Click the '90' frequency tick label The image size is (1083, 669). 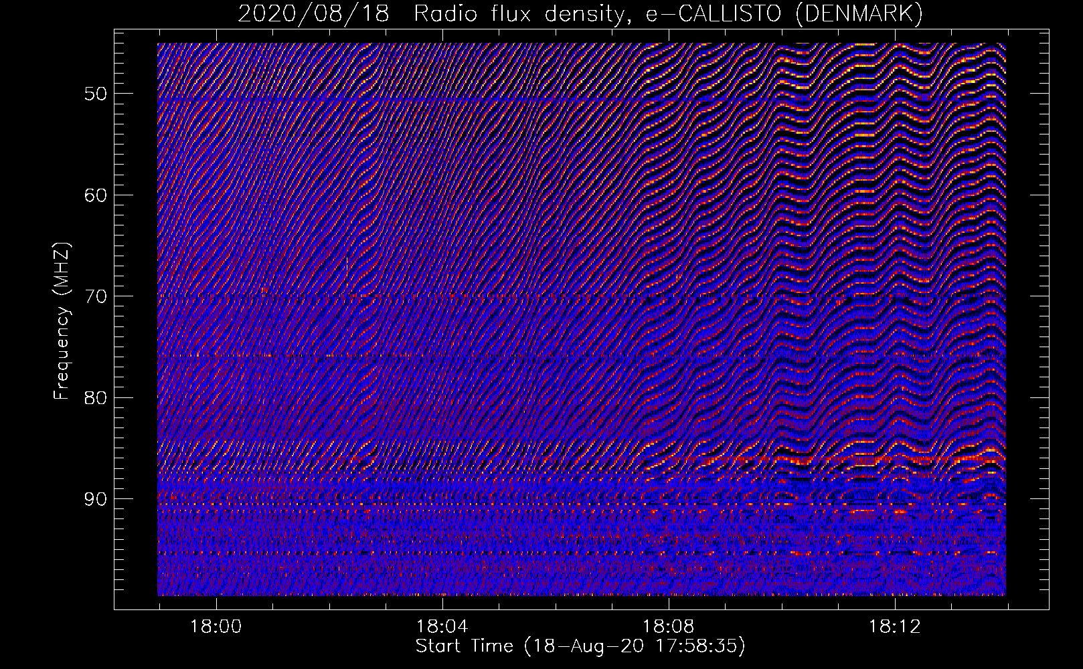(x=94, y=499)
